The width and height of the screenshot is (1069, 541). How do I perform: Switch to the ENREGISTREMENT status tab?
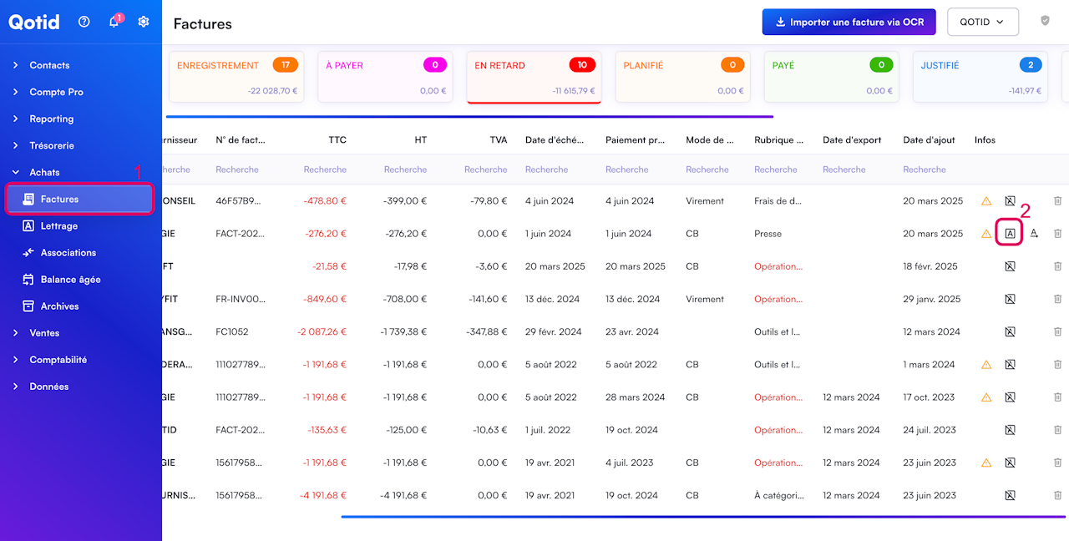[x=236, y=77]
